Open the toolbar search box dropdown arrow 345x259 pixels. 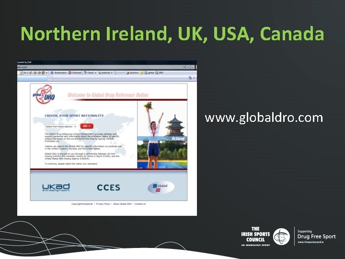pyautogui.click(x=21, y=73)
